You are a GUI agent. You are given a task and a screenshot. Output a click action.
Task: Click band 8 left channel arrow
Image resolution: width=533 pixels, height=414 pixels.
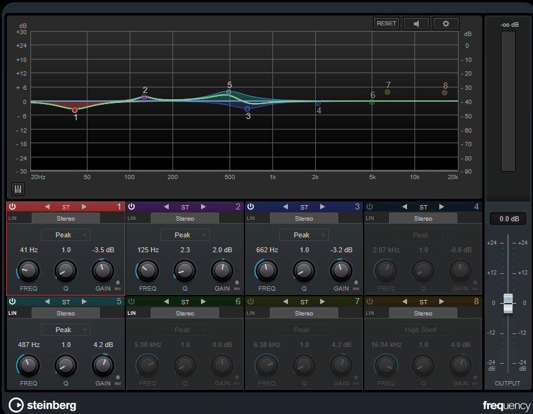[x=405, y=302]
